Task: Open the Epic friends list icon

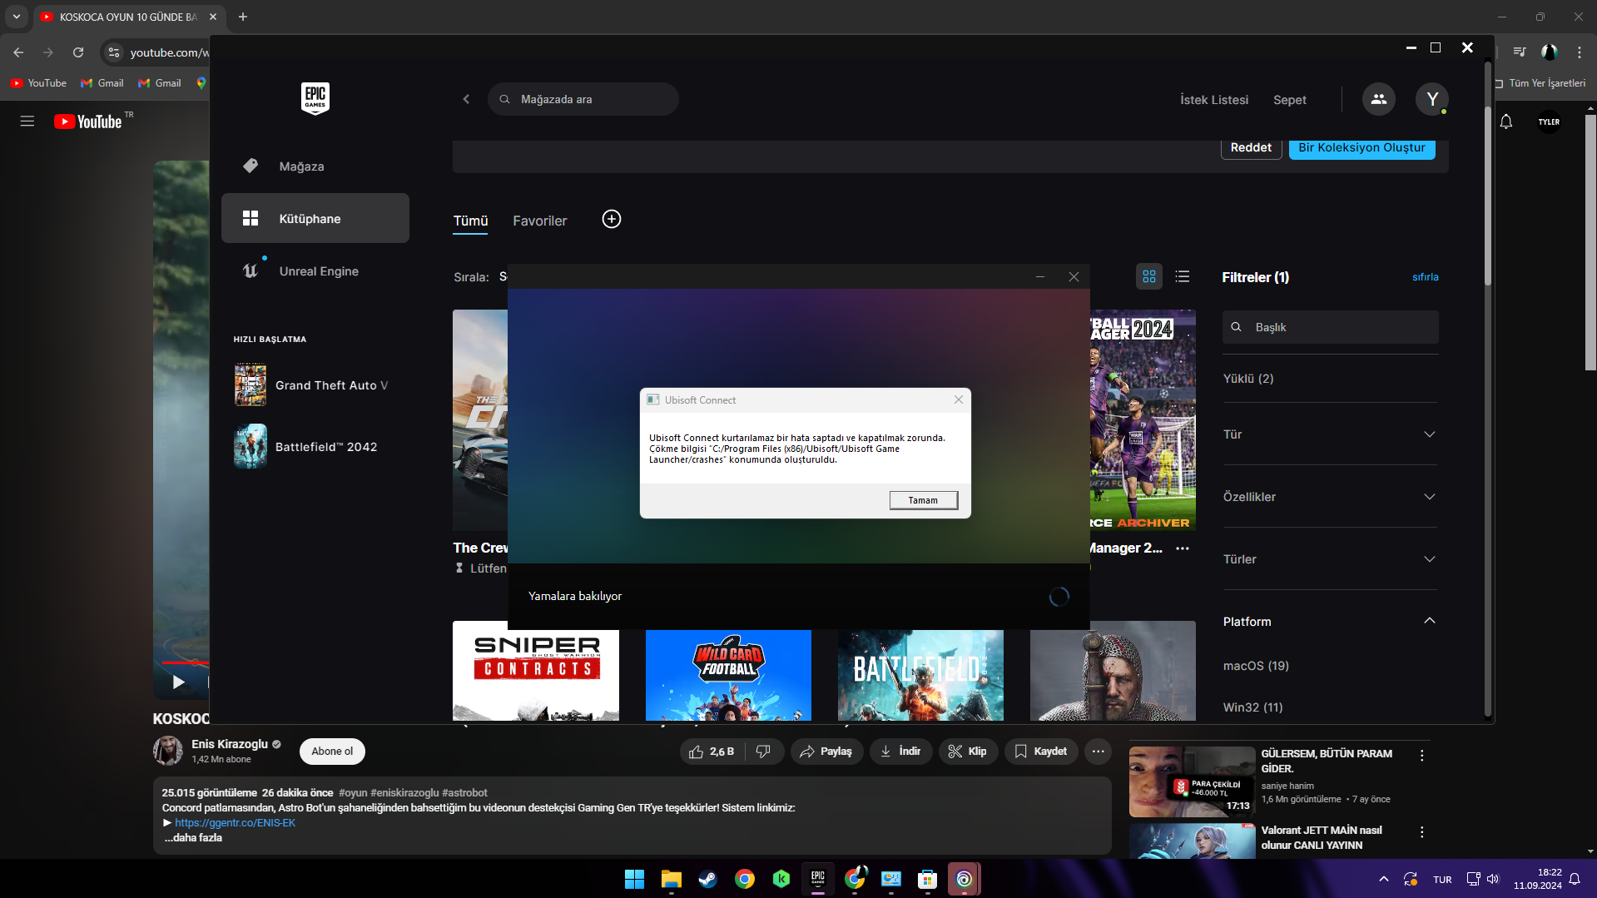Action: click(1378, 99)
